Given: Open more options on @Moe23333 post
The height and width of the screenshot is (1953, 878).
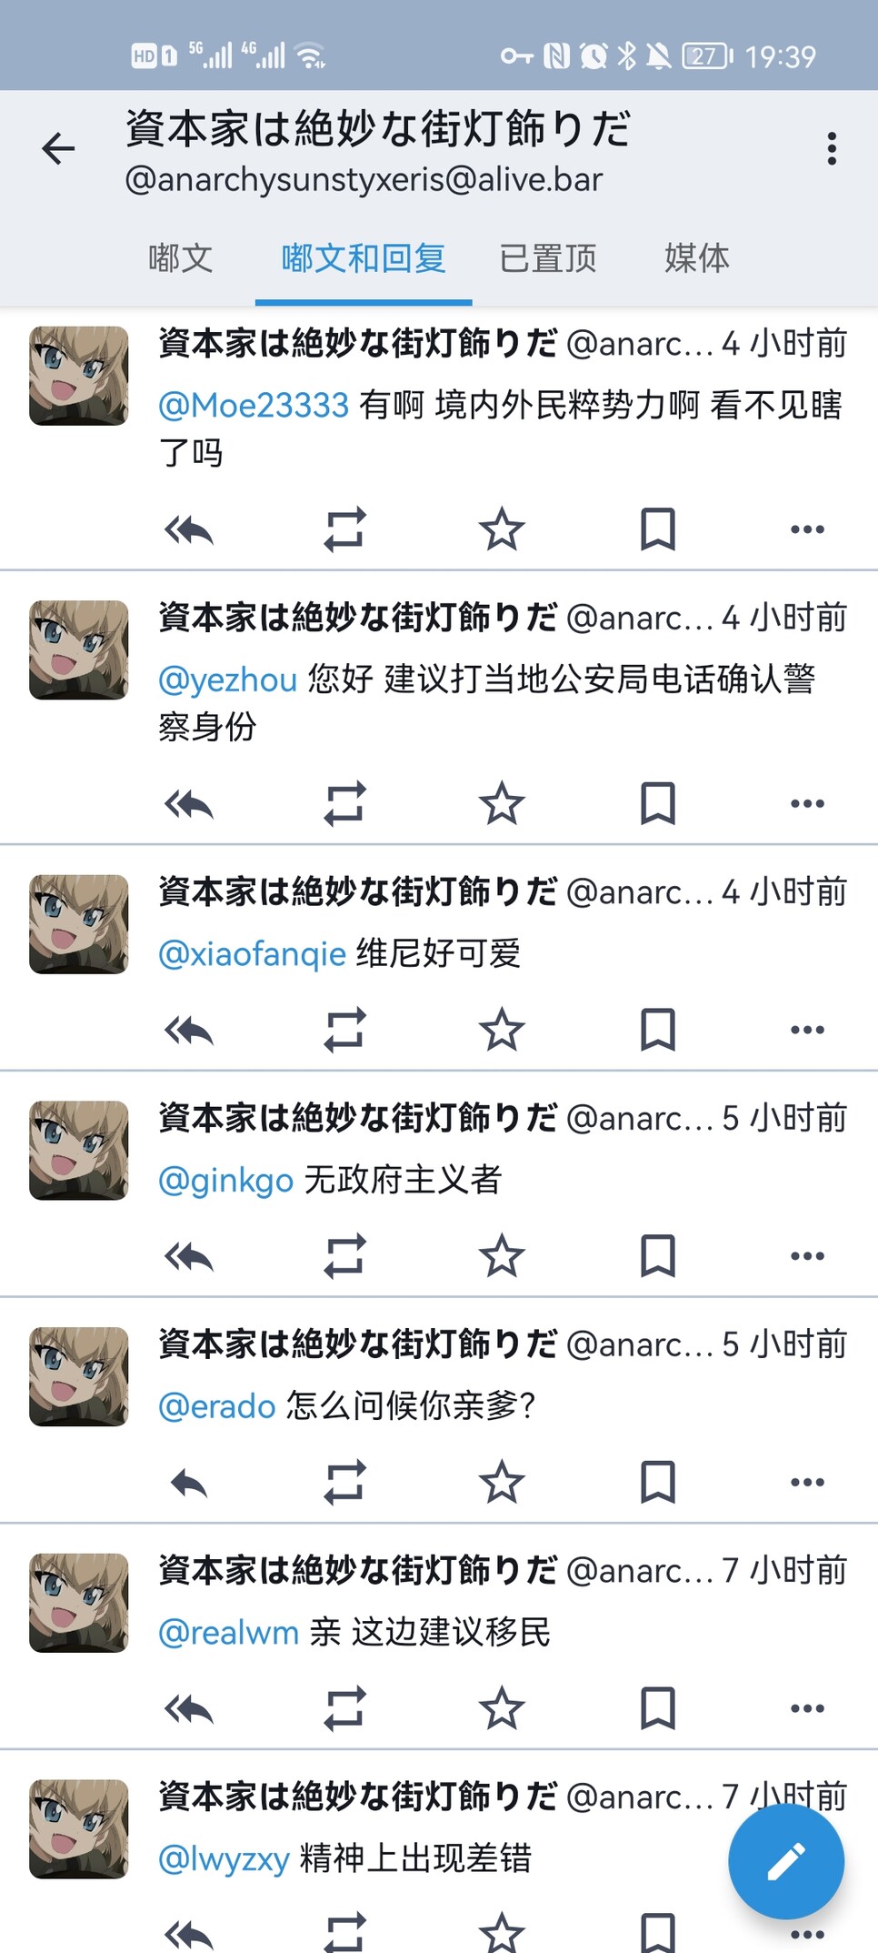Looking at the screenshot, I should [x=807, y=529].
